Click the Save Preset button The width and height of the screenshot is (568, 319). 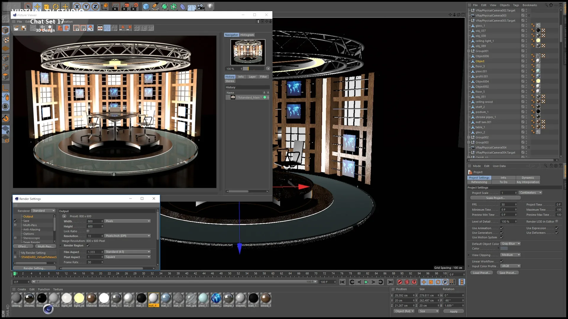[x=508, y=273]
